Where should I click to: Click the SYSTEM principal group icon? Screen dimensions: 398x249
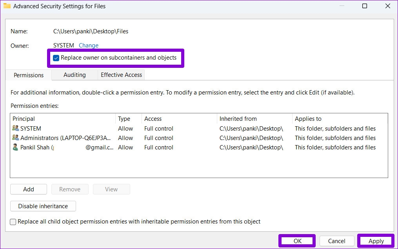tap(15, 128)
